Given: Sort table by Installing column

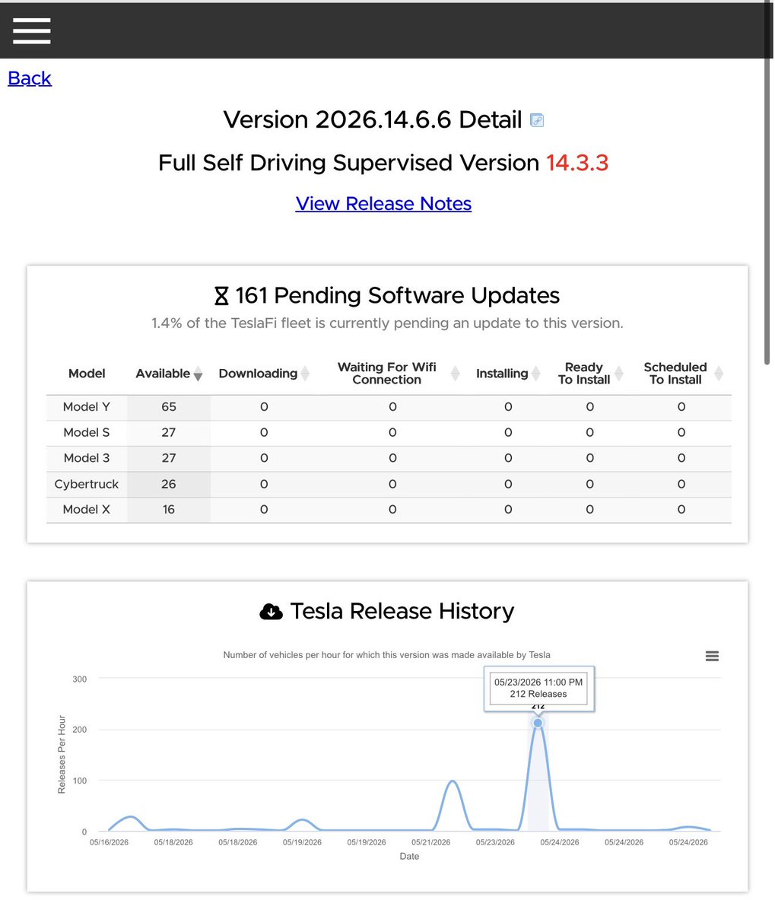Looking at the screenshot, I should (x=507, y=374).
